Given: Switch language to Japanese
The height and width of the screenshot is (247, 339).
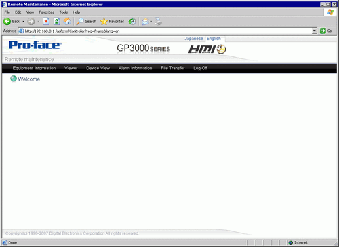Looking at the screenshot, I should point(194,39).
